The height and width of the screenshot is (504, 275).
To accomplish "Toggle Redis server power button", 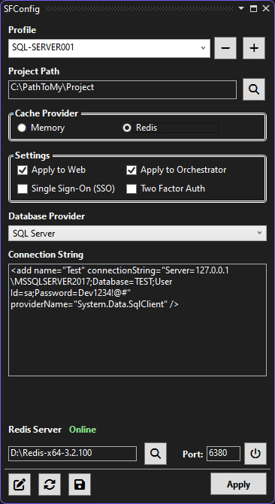I will pyautogui.click(x=255, y=454).
